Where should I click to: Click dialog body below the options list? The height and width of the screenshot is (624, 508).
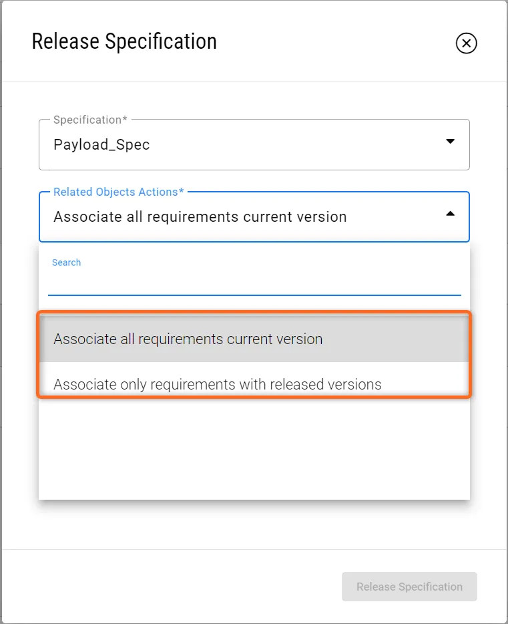pos(254,524)
